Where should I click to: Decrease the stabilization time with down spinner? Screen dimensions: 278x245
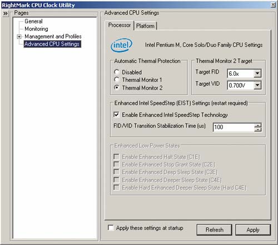click(x=258, y=129)
